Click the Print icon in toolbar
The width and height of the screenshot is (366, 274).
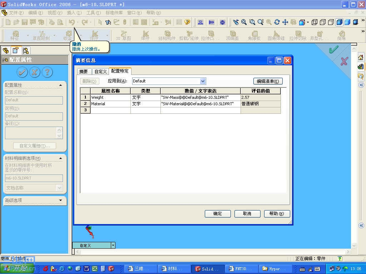pos(51,22)
